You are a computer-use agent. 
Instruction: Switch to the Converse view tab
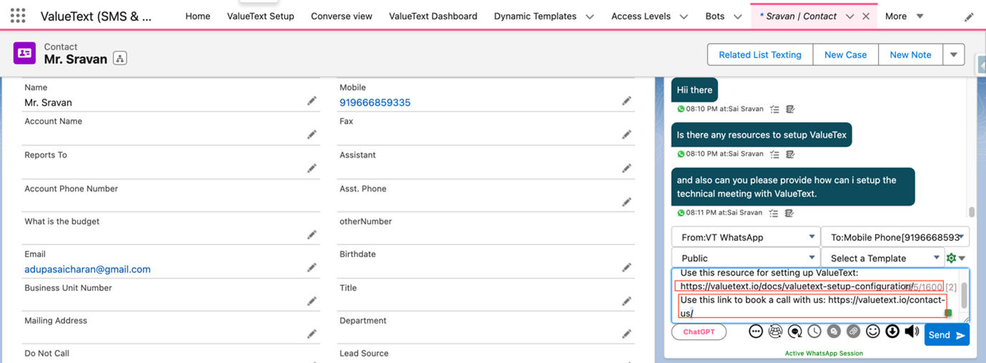pos(341,16)
